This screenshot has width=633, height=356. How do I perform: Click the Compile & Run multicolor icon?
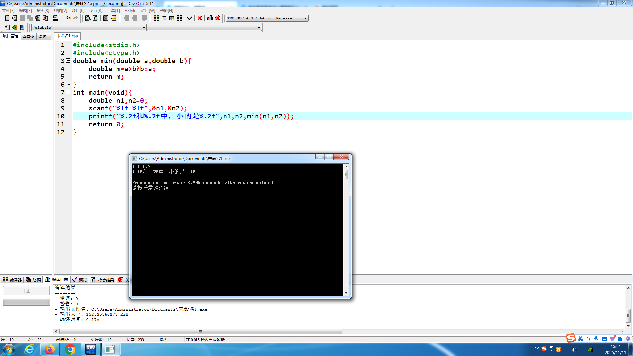coord(172,18)
